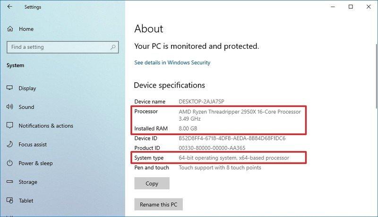The width and height of the screenshot is (378, 217).
Task: Select the Focus assist moon icon
Action: (9, 144)
